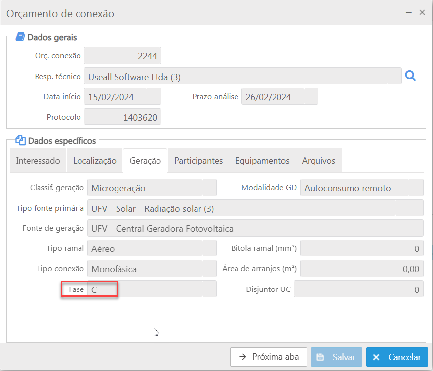The width and height of the screenshot is (433, 371).
Task: Open the Modalidade GD combo box
Action: 362,188
